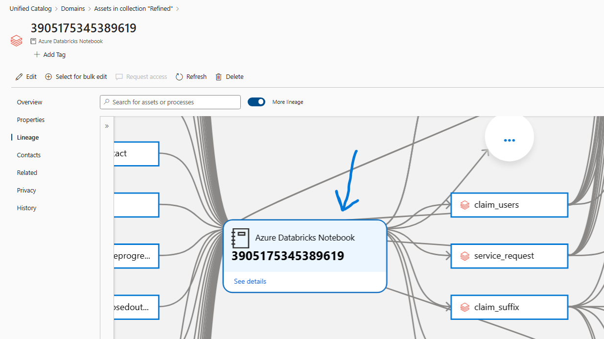Click the notebook icon in the central lineage node
The image size is (604, 339).
(x=240, y=238)
